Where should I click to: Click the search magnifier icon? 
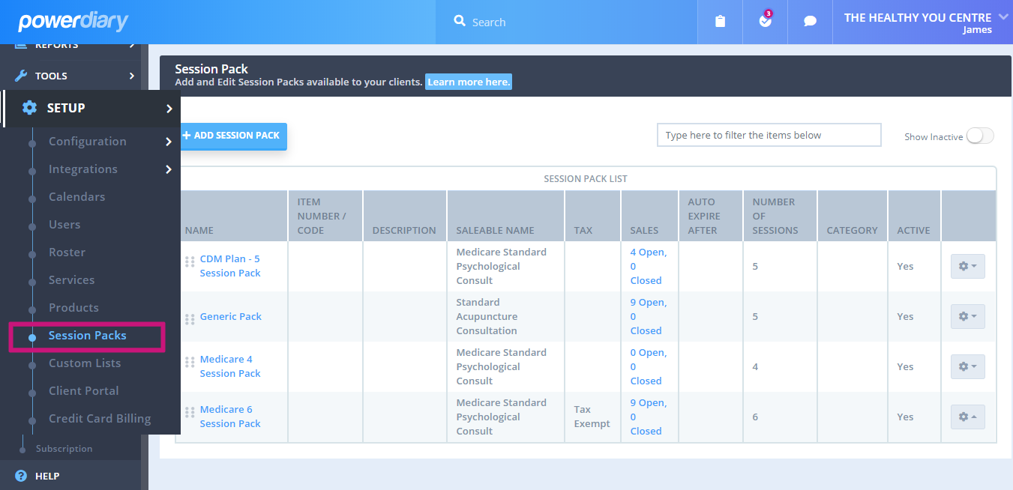(x=460, y=21)
